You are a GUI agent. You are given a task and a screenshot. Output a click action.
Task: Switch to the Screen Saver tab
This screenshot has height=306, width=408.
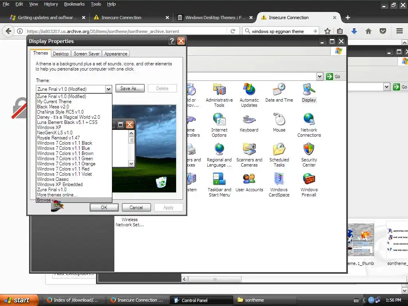86,54
